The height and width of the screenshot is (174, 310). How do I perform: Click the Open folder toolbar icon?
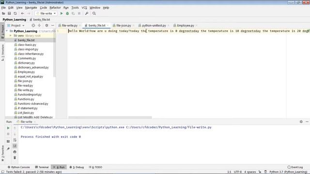[x=3, y=14]
